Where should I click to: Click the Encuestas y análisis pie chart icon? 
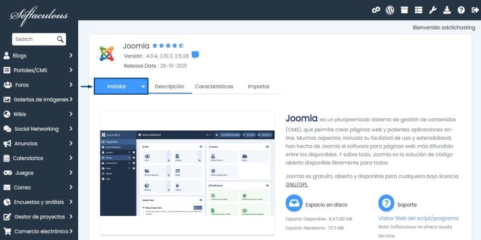click(x=7, y=202)
